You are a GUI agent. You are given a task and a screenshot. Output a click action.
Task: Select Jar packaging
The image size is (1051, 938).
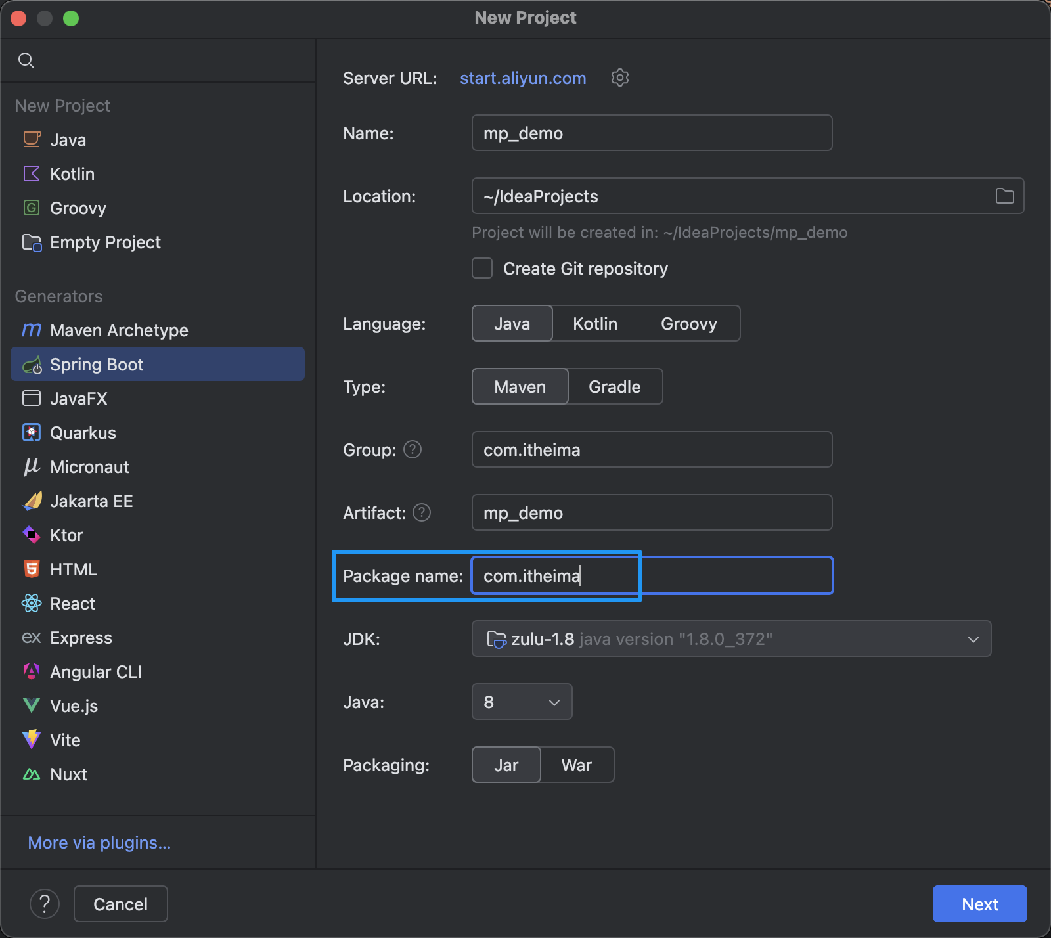pyautogui.click(x=506, y=765)
